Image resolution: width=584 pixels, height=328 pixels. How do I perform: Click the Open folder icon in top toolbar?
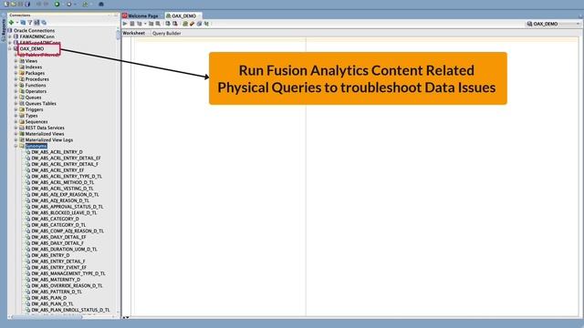[x=14, y=4]
